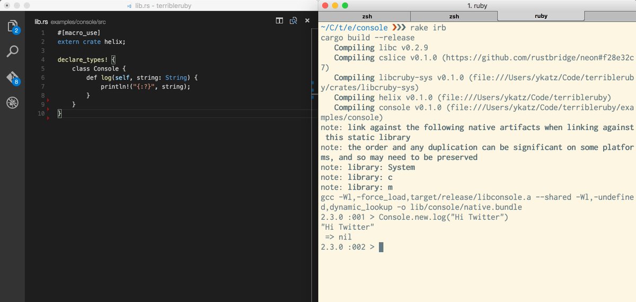
Task: Click the 'class Console {' code line
Action: point(99,69)
